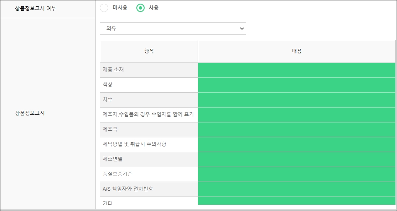Click the 제품 소재 item label cell
Viewport: 397px width, 211px height.
pos(149,70)
